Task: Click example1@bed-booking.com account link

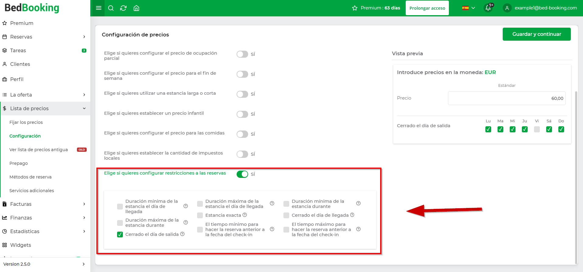Action: [x=546, y=8]
